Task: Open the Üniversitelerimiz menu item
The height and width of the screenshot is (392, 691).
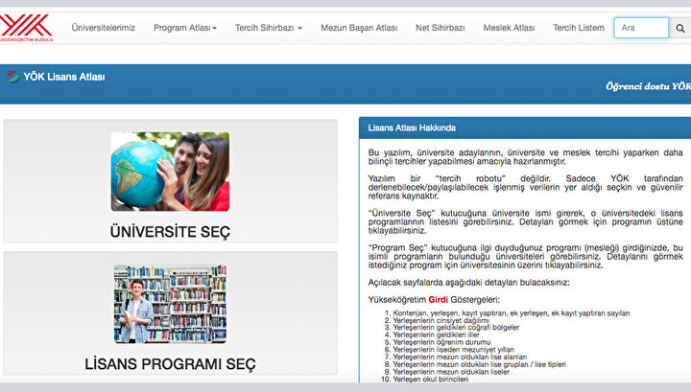Action: 103,28
